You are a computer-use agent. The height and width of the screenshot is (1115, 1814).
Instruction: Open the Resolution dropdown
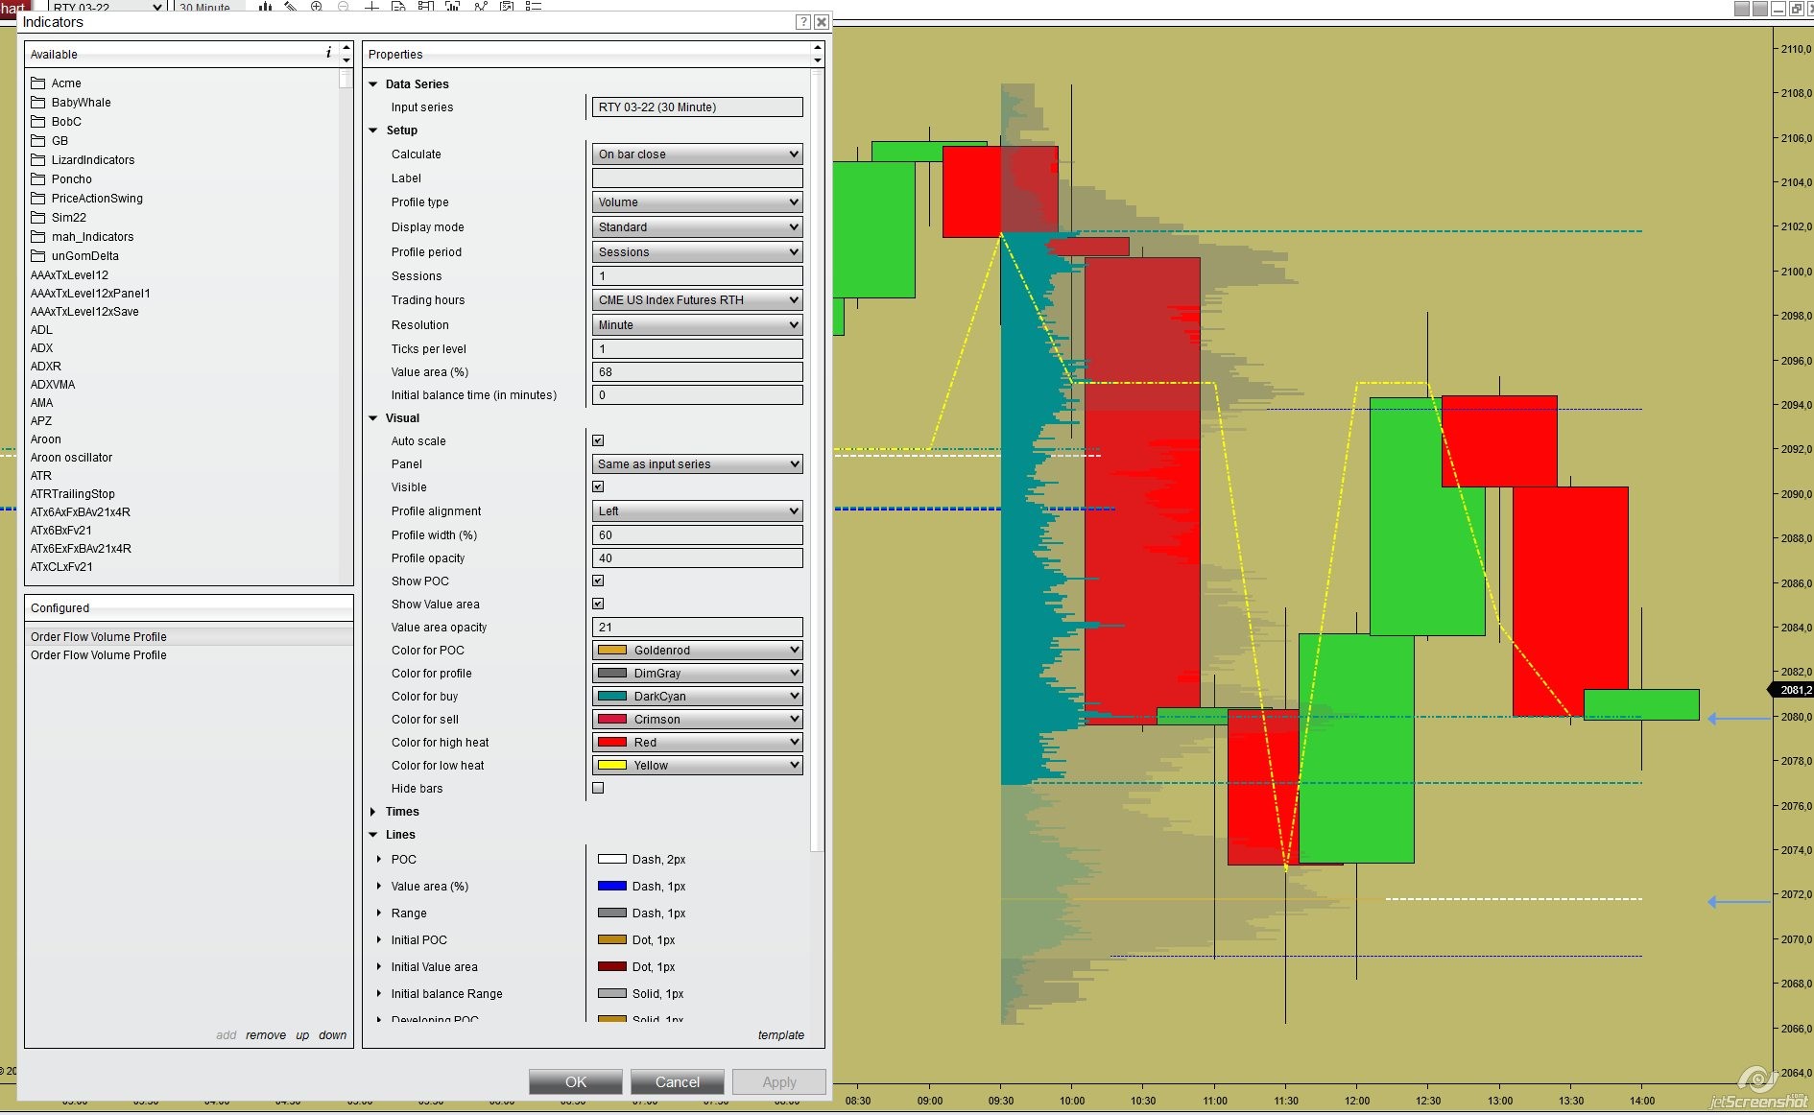698,324
